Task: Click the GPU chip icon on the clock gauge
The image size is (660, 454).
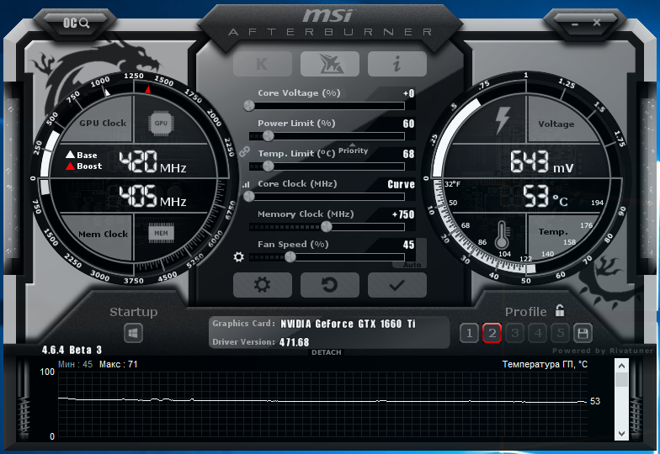Action: click(161, 123)
